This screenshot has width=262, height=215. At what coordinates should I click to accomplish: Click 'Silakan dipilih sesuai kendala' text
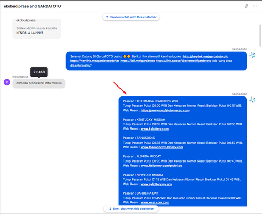[37, 28]
